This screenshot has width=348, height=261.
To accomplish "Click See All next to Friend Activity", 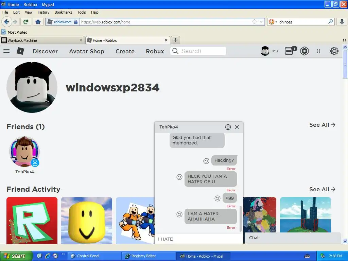I will click(x=322, y=189).
